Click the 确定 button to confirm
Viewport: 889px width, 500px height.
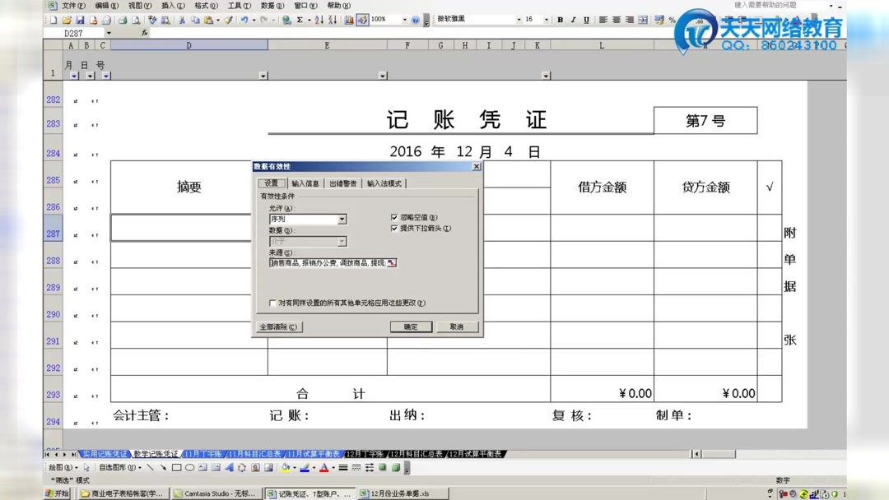pos(411,326)
